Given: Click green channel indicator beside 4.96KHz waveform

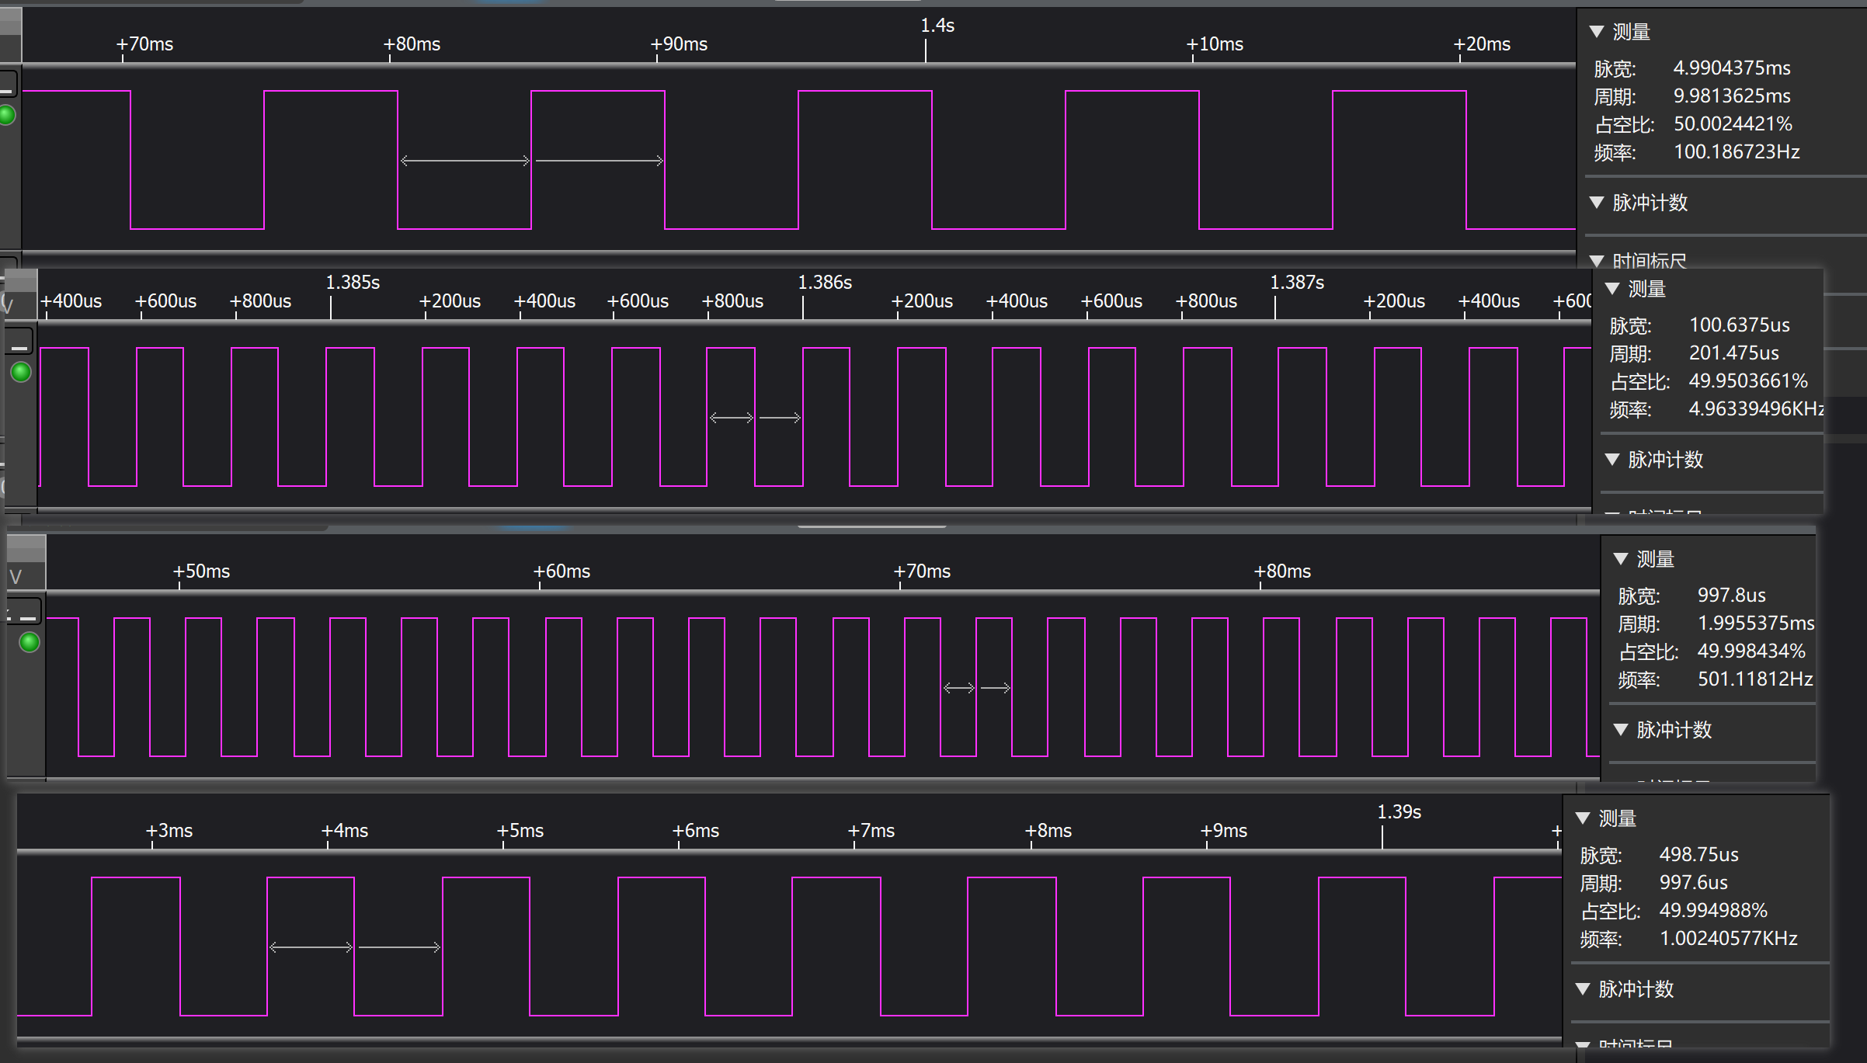Looking at the screenshot, I should pos(21,372).
